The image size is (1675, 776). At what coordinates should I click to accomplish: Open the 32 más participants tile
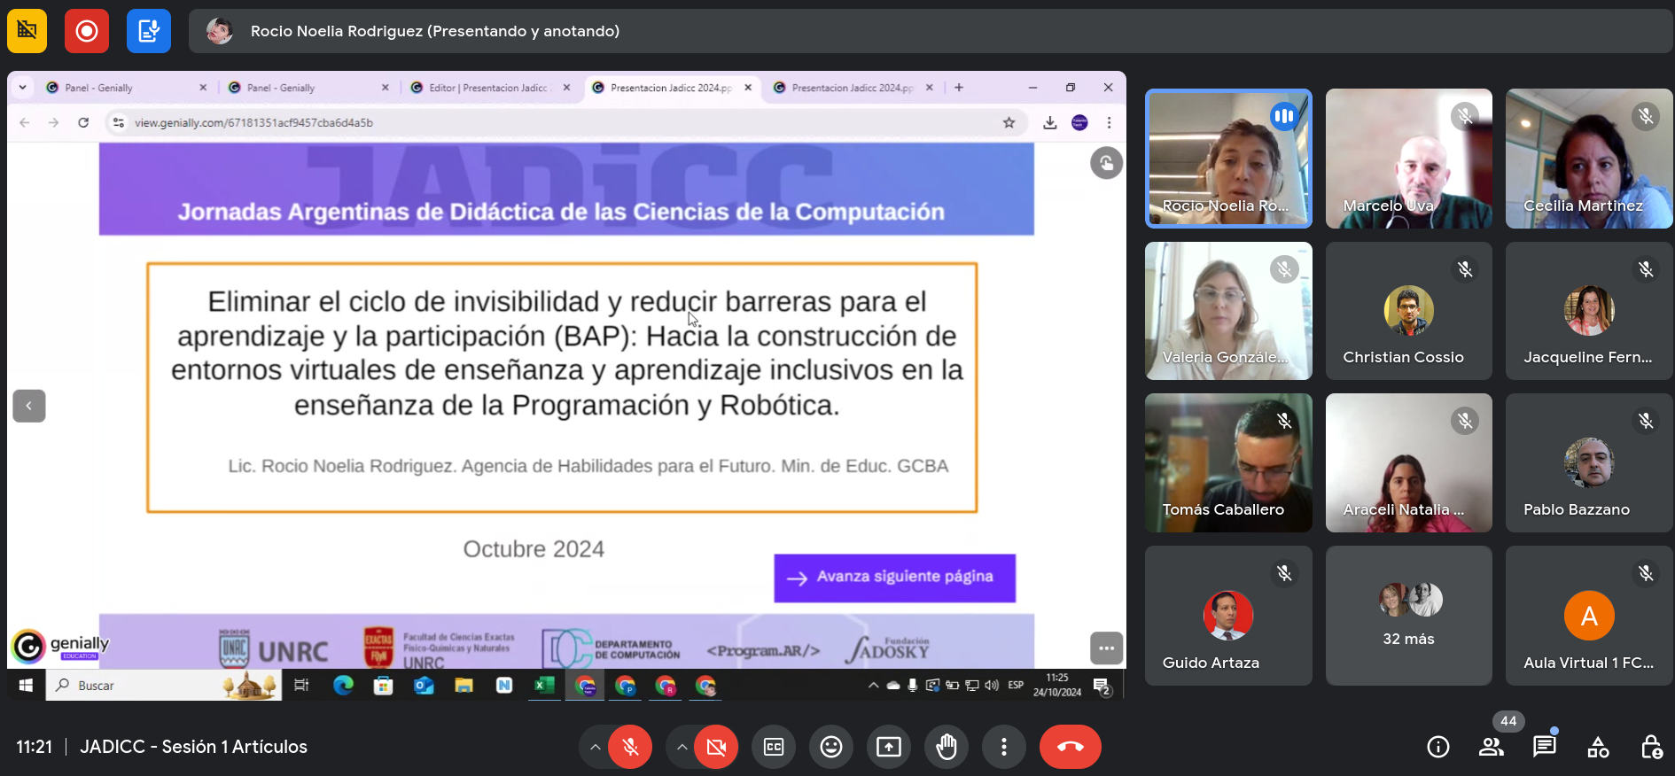pos(1408,616)
